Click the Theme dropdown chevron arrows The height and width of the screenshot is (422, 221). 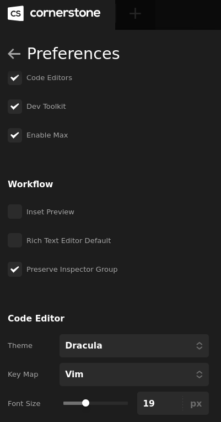pos(200,346)
